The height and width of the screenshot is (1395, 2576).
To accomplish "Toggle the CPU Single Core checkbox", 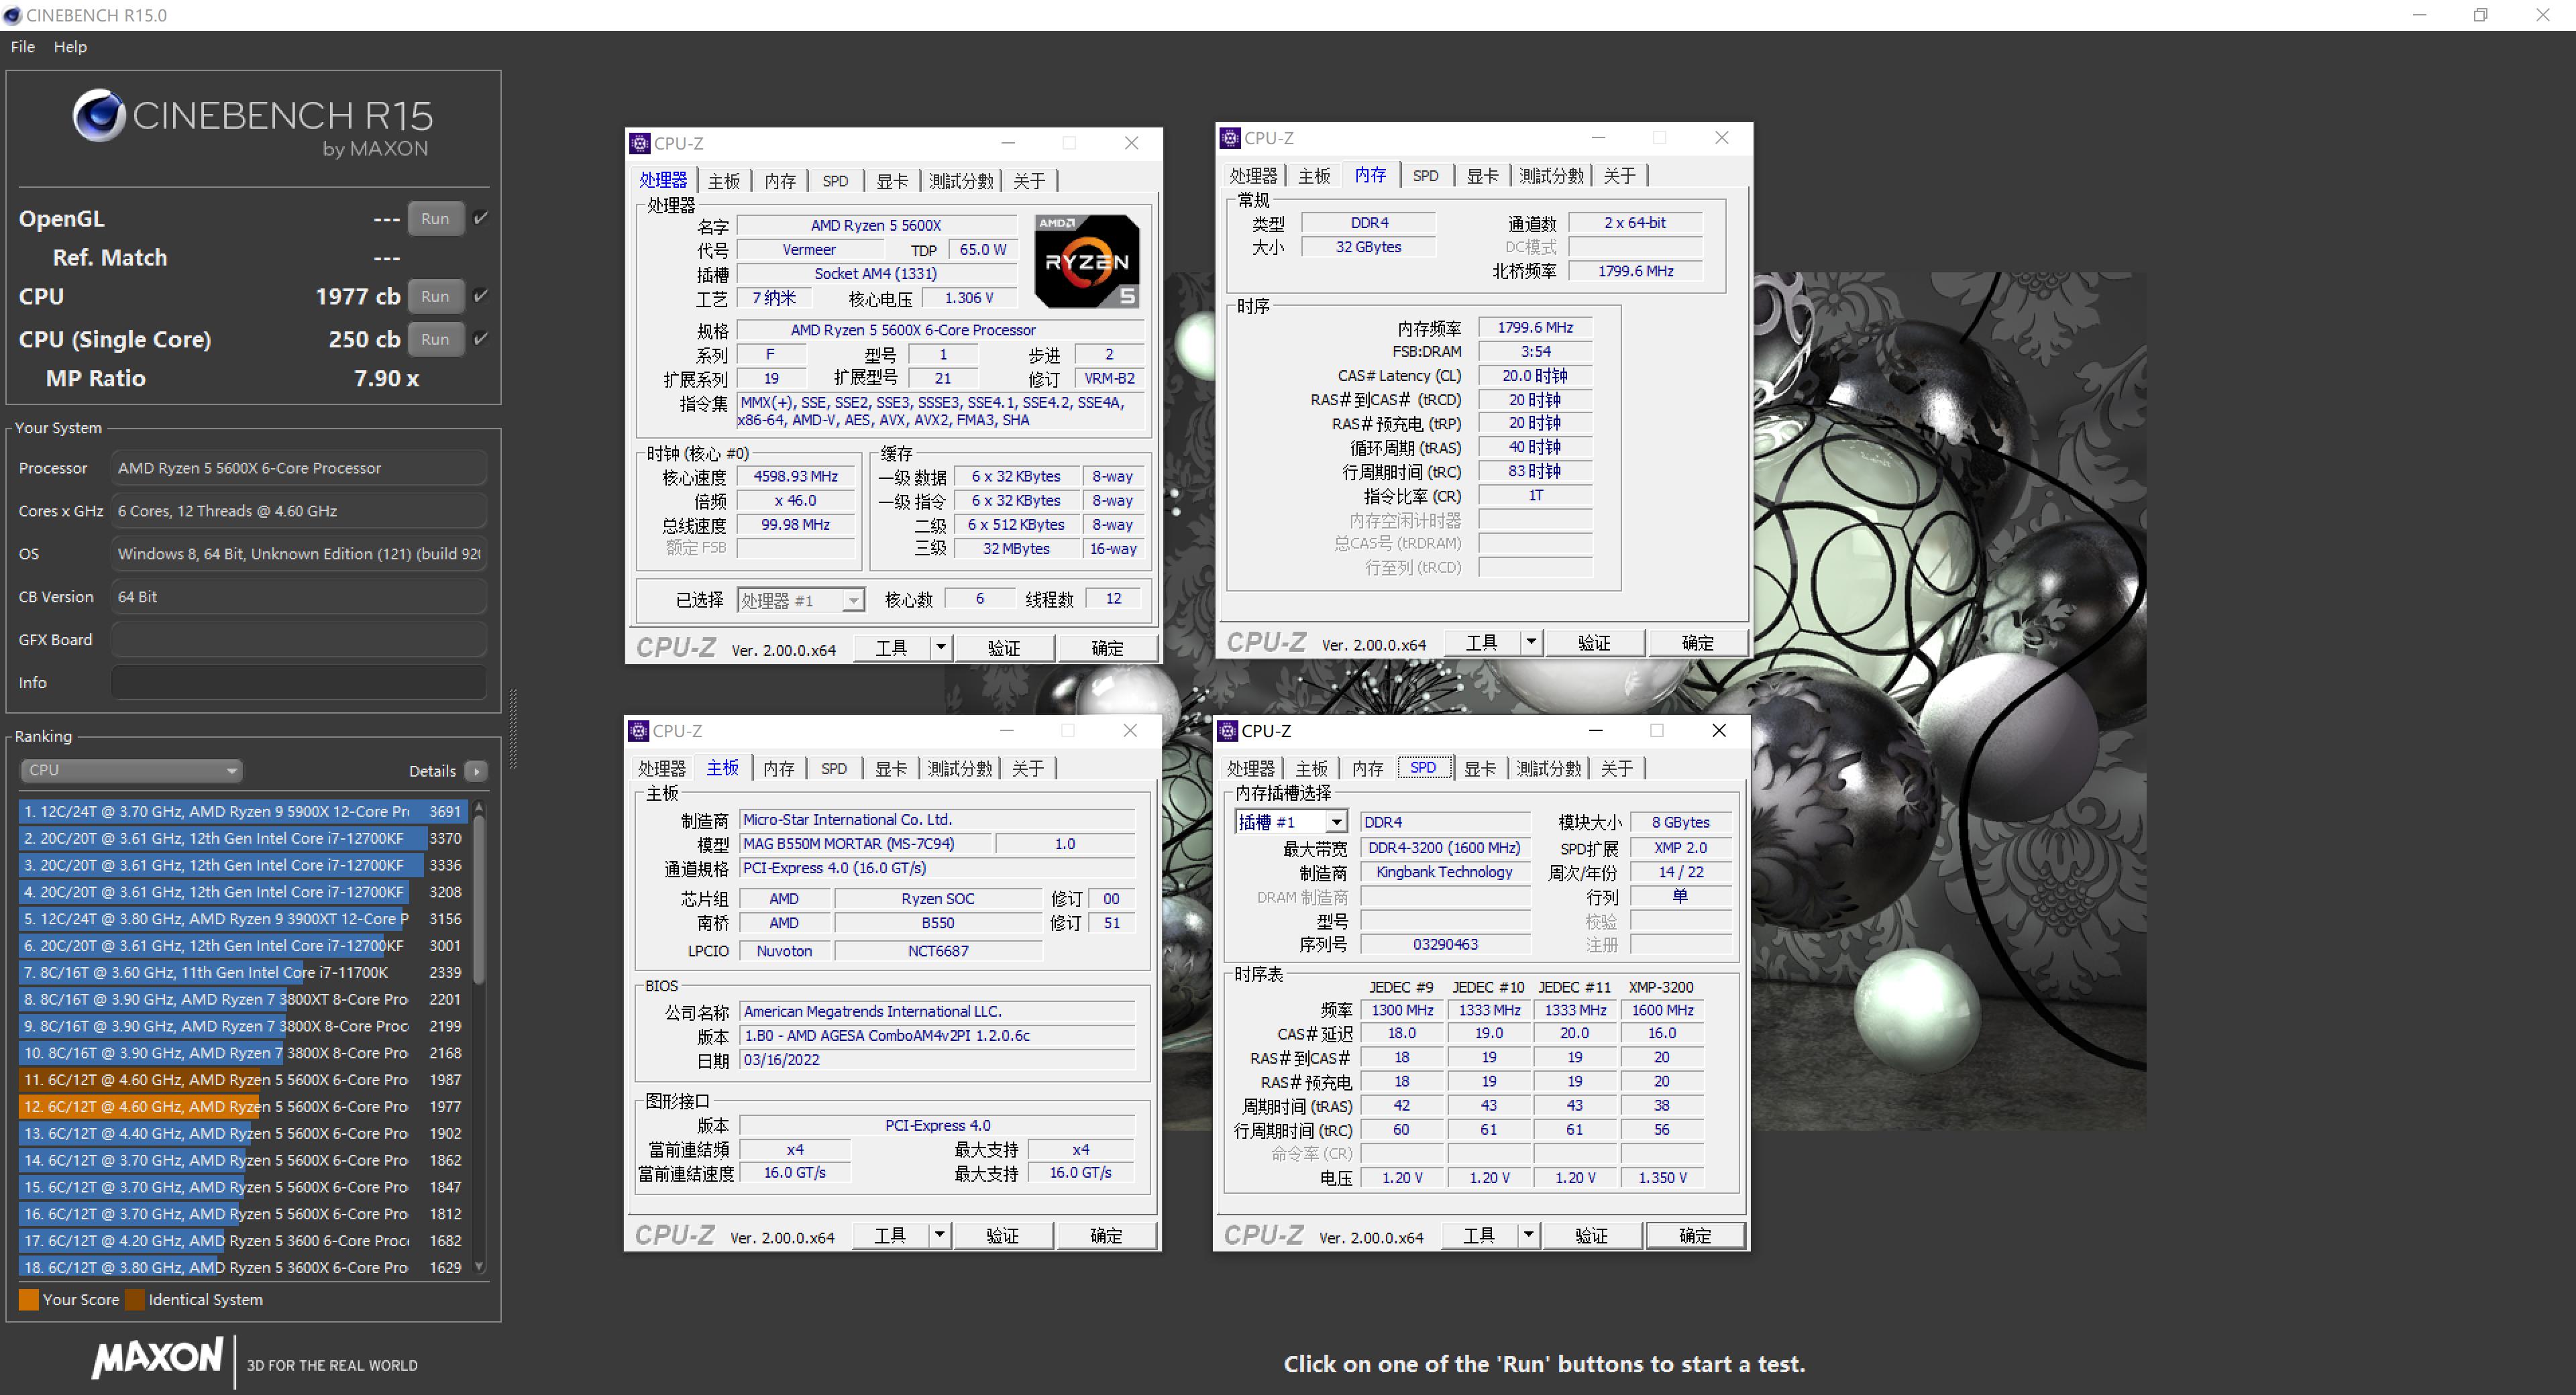I will (x=481, y=339).
